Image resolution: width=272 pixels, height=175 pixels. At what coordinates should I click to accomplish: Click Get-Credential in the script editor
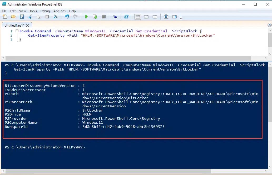pos(151,31)
